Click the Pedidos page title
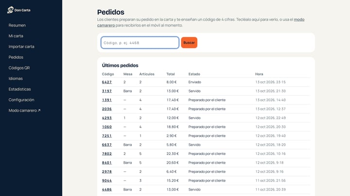Screen dimensions: 350x196 click(x=111, y=12)
